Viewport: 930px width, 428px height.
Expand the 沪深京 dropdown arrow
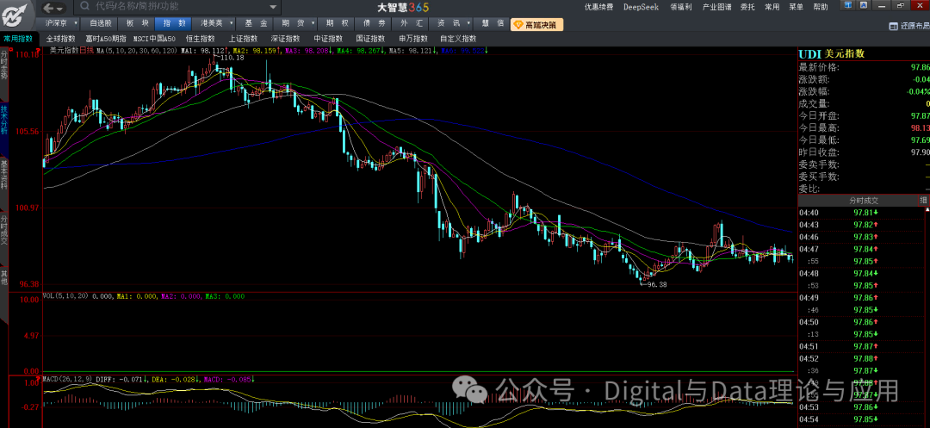[77, 24]
